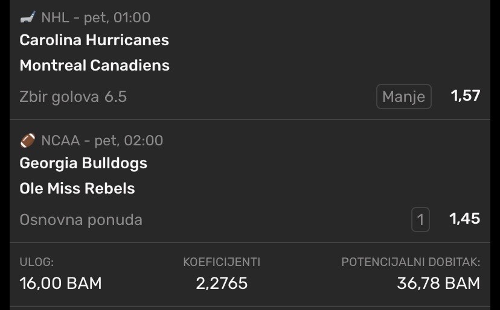
Task: Click the Zbir golova 6.5 market label
Action: (x=73, y=96)
